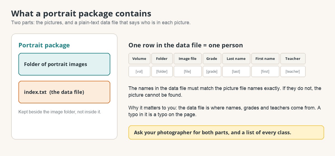335x156 pixels.
Task: Click the 'Teacher' column header
Action: click(x=293, y=59)
